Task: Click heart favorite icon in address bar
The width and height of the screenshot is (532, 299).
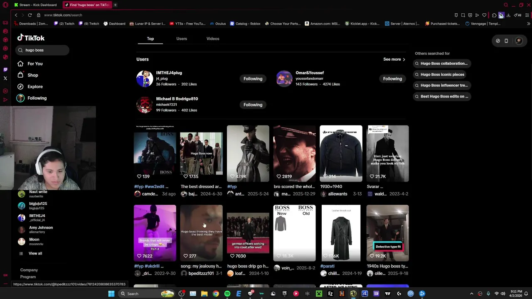Action: click(x=484, y=15)
